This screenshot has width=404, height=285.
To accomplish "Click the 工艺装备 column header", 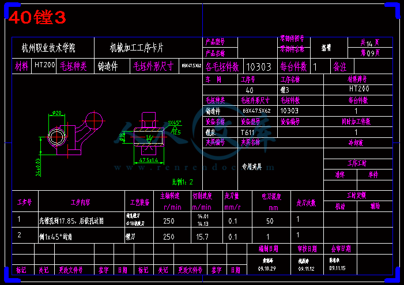I will coord(139,202).
